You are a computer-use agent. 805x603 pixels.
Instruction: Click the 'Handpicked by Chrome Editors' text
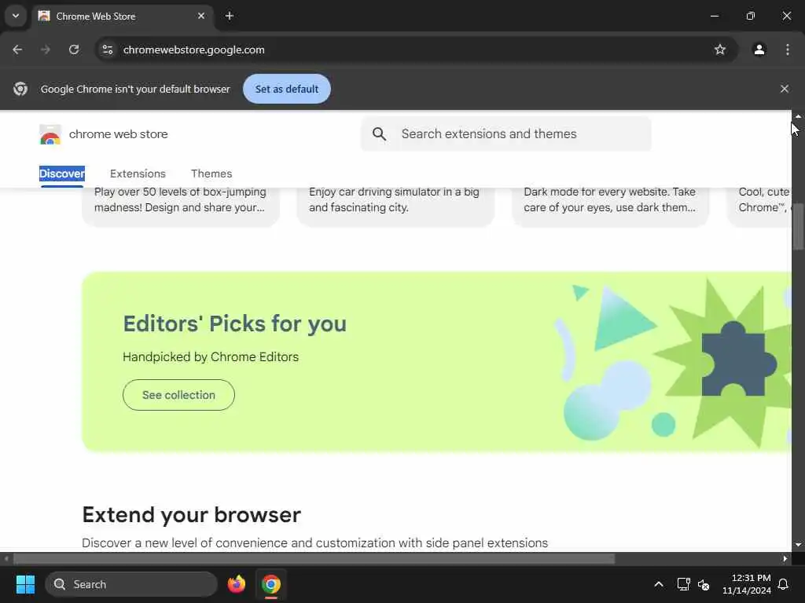pos(211,357)
